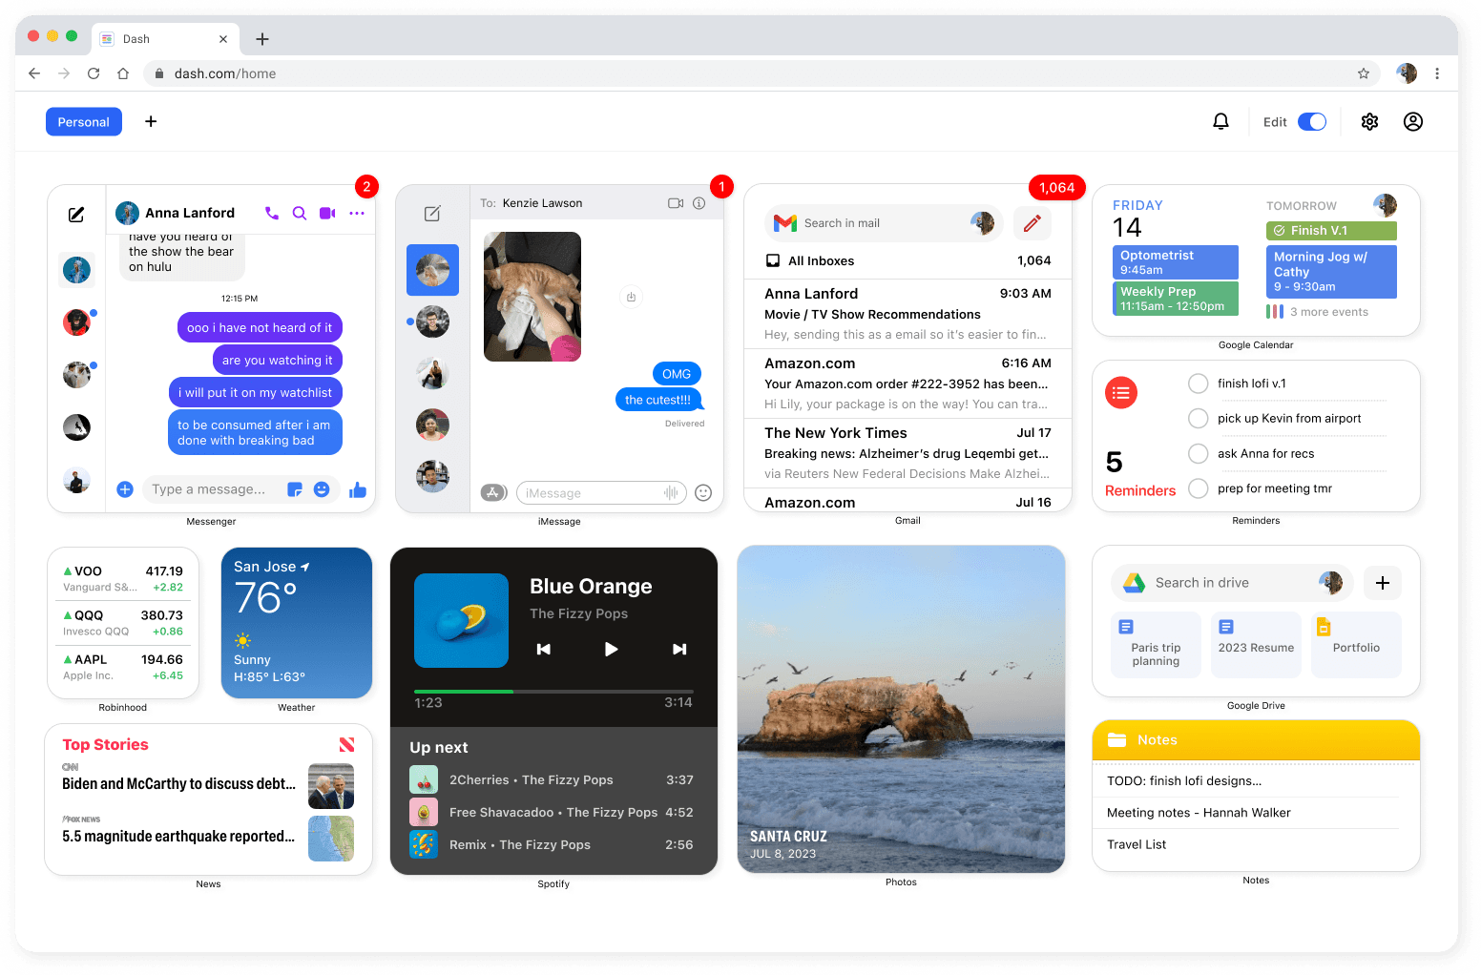Click Search in mail field
This screenshot has width=1481, height=975.
[884, 223]
